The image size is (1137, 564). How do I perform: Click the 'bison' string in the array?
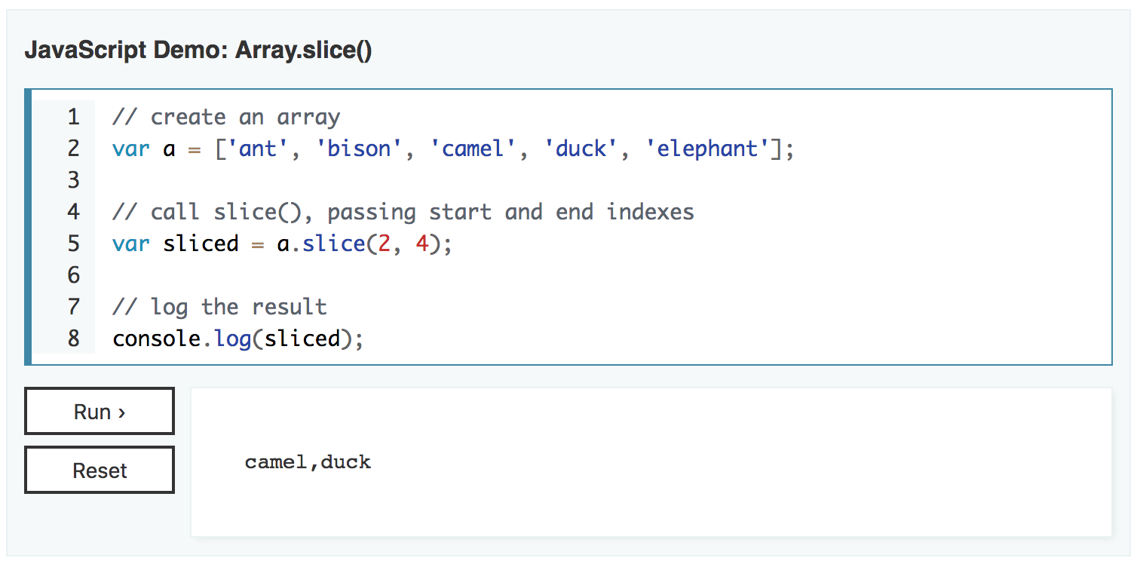(360, 149)
